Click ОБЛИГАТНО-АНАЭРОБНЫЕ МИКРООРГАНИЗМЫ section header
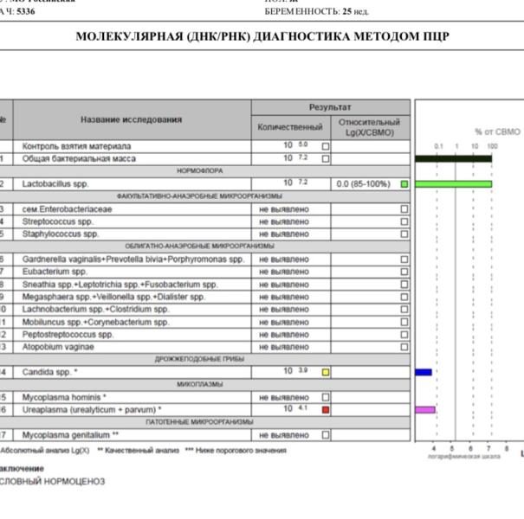Screen dimensions: 524x519 [200, 247]
